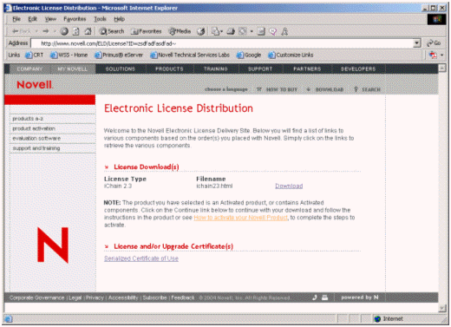Click the Go button
The height and width of the screenshot is (327, 451).
pyautogui.click(x=434, y=43)
